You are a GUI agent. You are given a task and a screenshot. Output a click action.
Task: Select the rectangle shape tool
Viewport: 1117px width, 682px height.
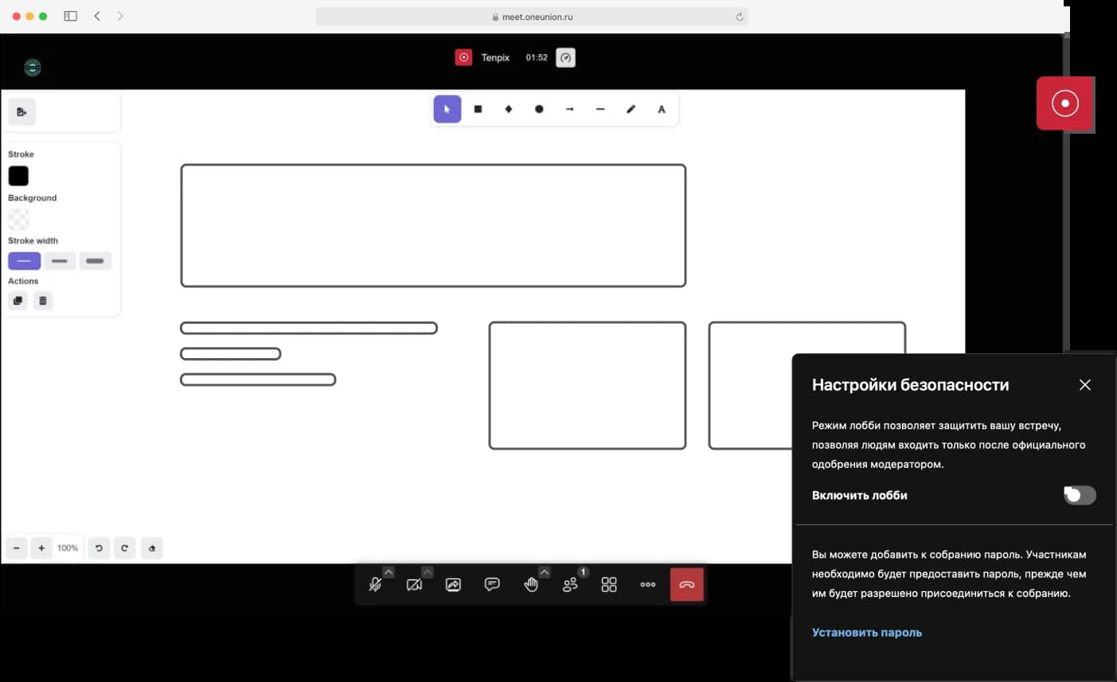[x=478, y=109]
